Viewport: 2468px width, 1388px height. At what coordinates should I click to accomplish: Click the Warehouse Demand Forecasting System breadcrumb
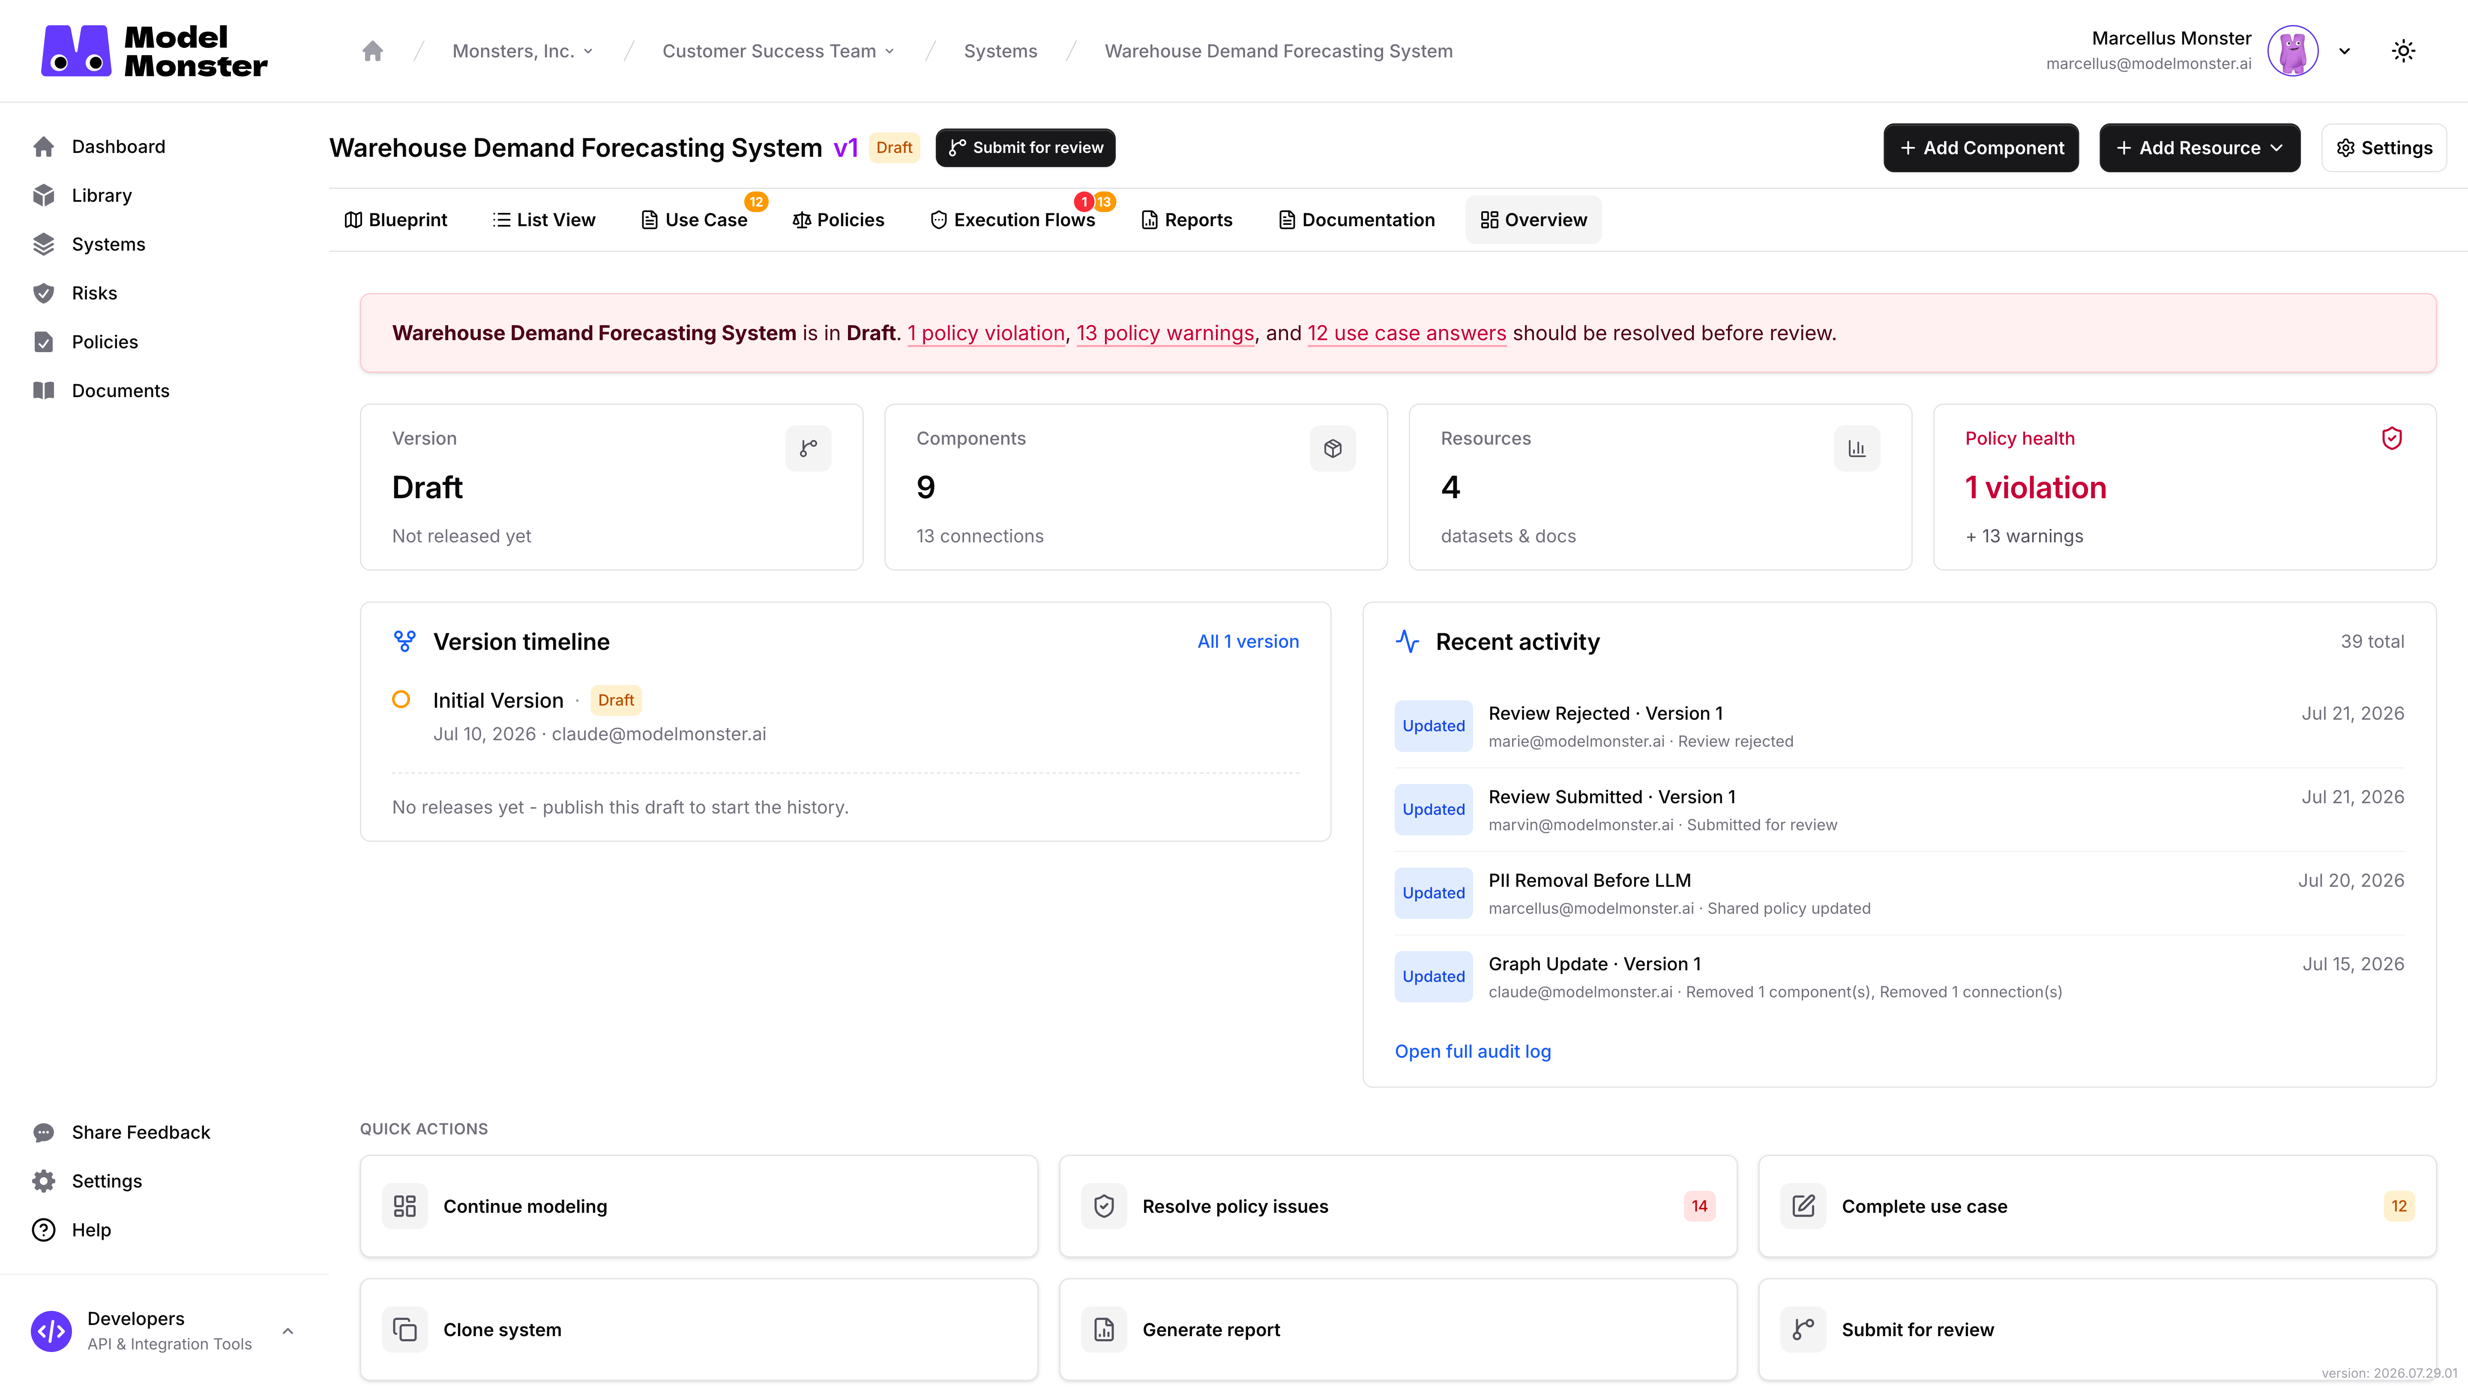point(1278,51)
